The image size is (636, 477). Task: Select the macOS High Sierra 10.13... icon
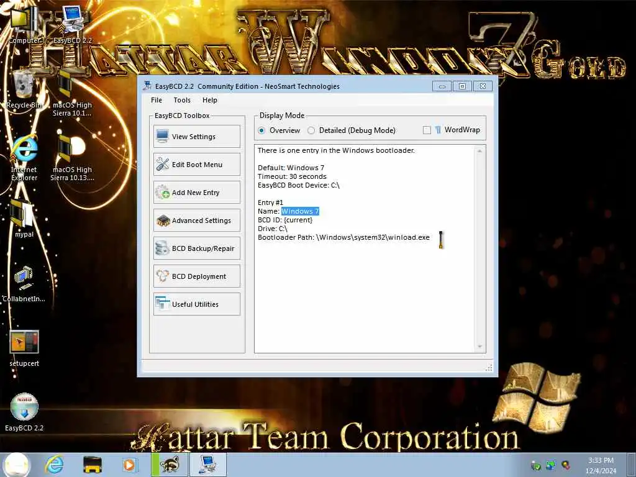pyautogui.click(x=72, y=158)
